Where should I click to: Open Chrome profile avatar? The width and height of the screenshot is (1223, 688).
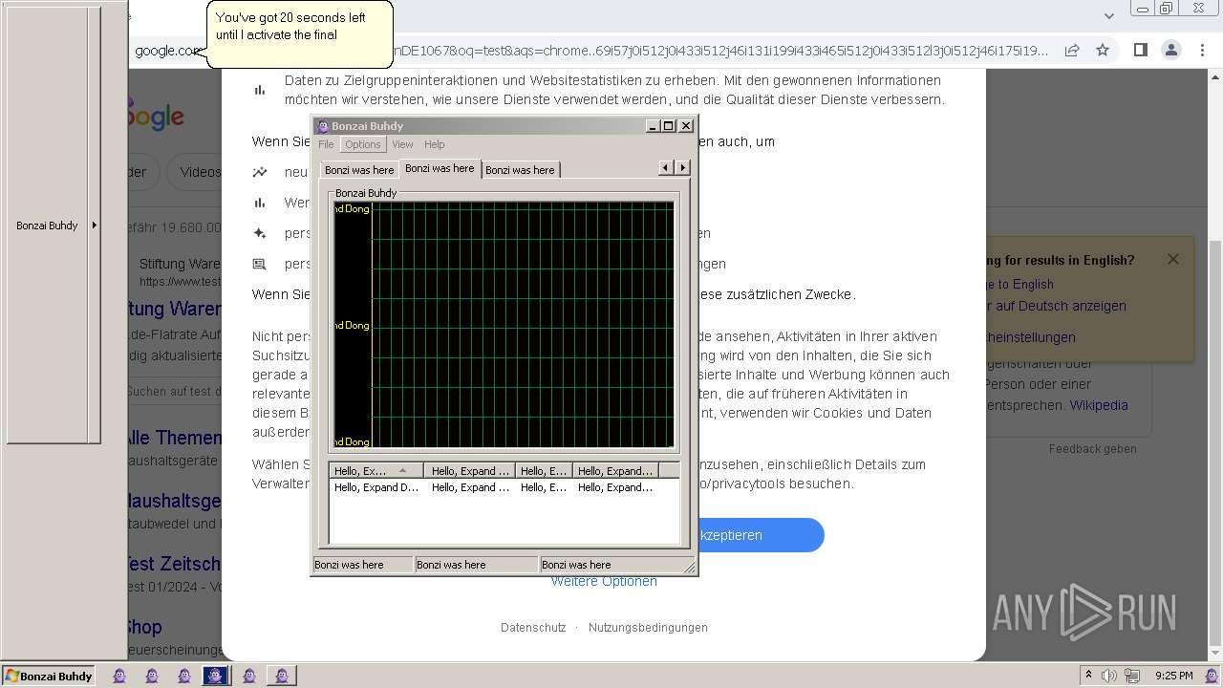coord(1170,50)
